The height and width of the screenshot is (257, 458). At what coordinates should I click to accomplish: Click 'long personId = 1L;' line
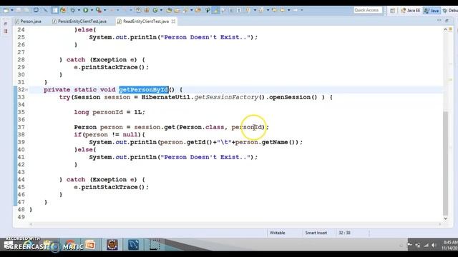(109, 112)
